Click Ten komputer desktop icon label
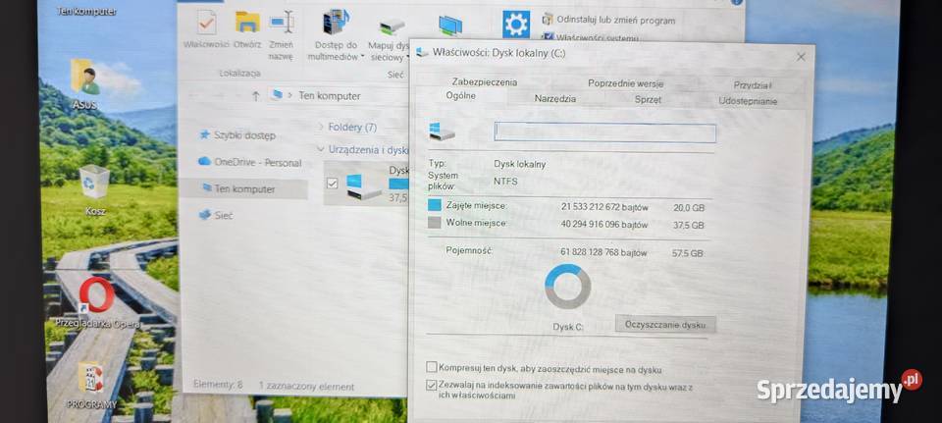 [x=86, y=11]
